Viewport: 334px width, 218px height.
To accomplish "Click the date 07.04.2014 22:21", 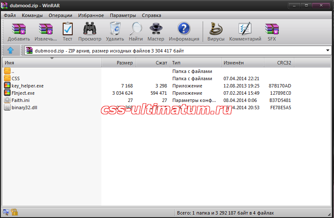I will pos(241,78).
